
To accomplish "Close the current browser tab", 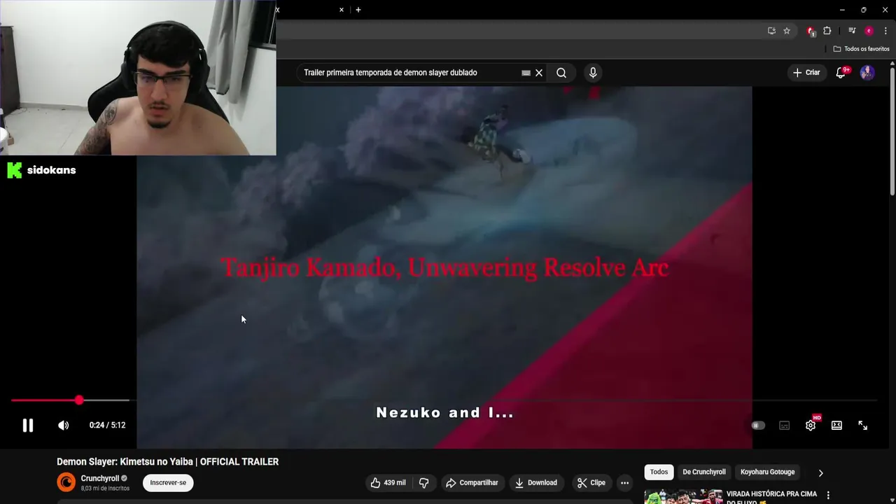I will (342, 10).
